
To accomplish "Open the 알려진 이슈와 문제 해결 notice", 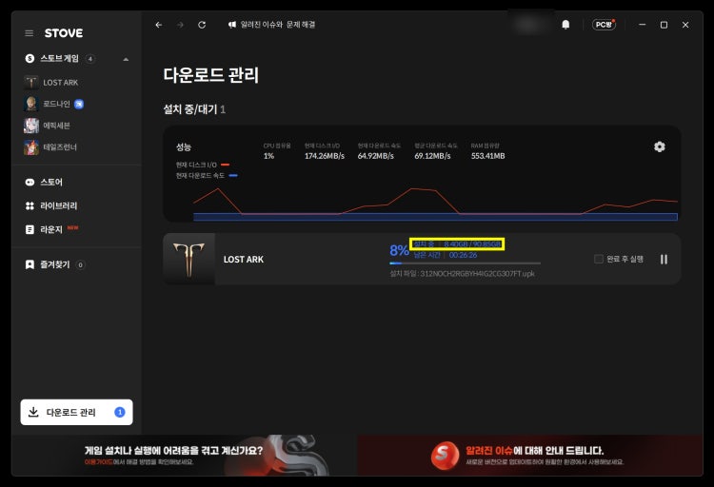I will tap(271, 25).
